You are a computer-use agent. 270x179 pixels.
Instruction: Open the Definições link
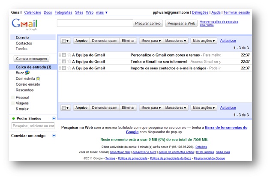tap(200, 12)
